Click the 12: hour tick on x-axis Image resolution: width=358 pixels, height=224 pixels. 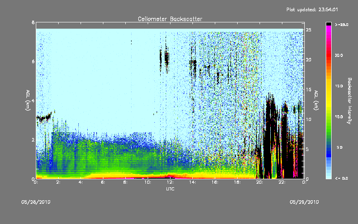coord(170,182)
